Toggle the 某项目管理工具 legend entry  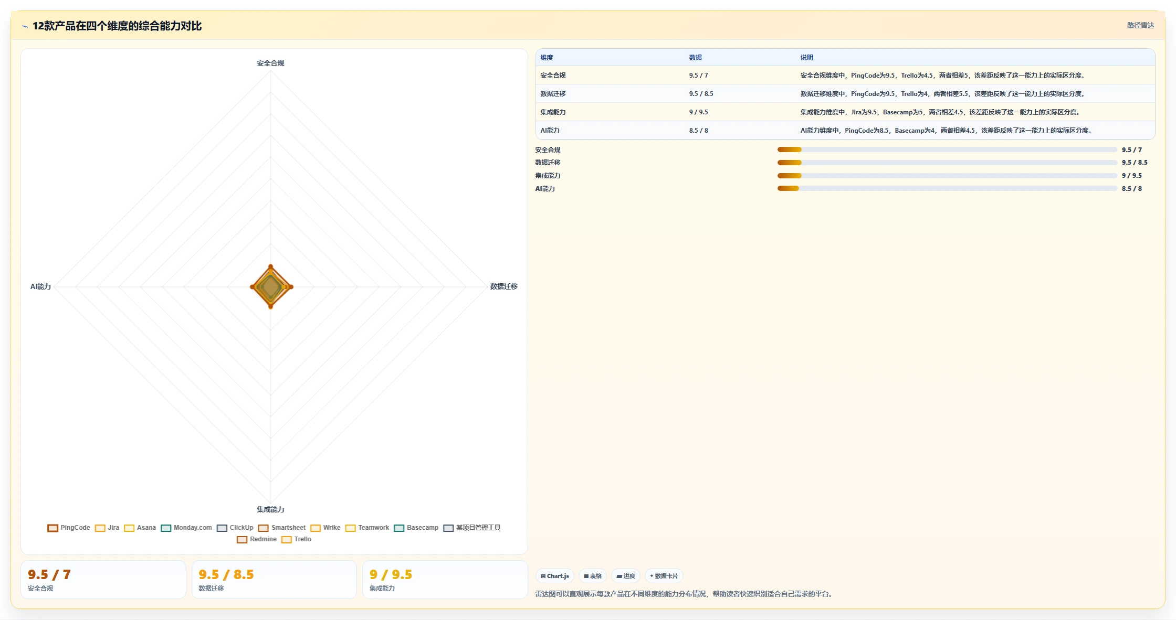coord(472,528)
